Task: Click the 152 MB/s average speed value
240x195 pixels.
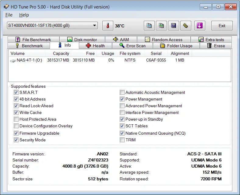Action: click(x=212, y=172)
